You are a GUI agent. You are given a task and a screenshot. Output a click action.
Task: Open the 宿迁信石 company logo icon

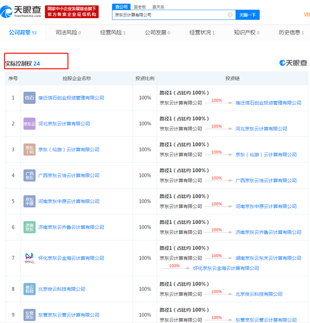pos(29,98)
